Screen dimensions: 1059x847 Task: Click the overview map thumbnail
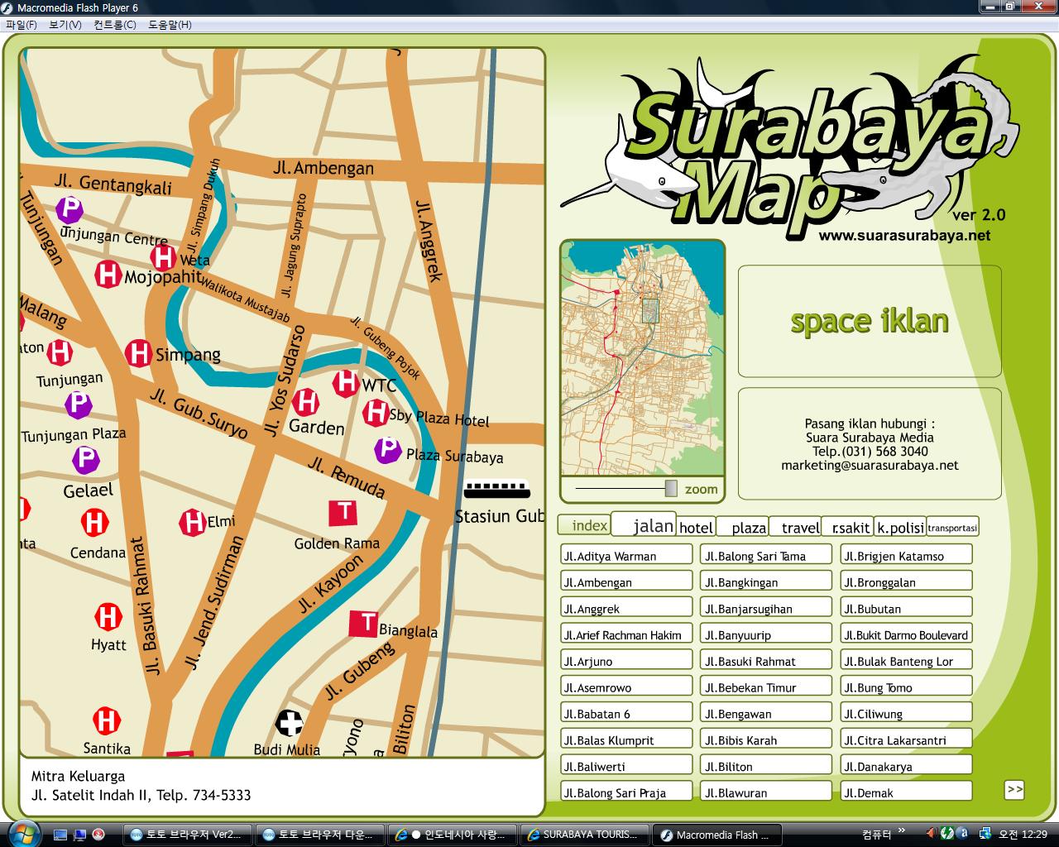tap(642, 356)
